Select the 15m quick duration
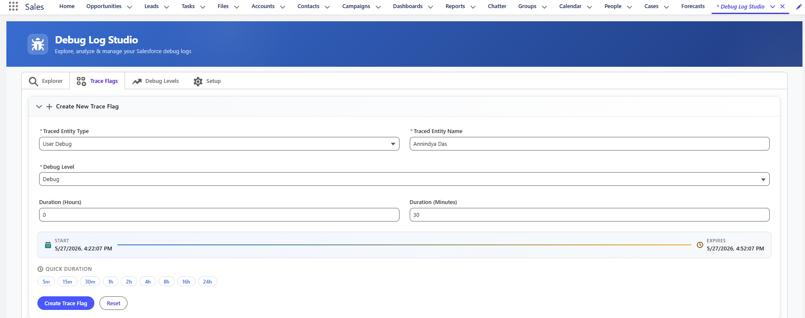 click(67, 281)
